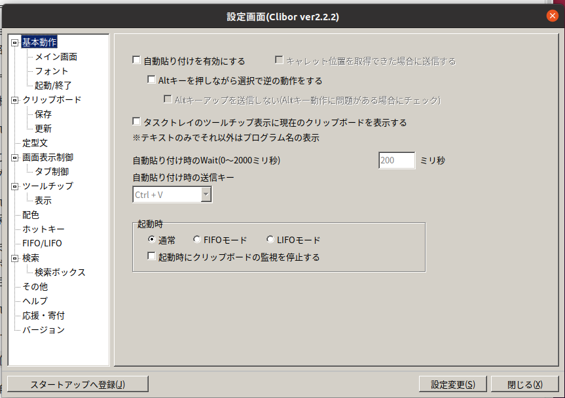The width and height of the screenshot is (565, 398).
Task: Open 保存 settings page
Action: point(43,114)
